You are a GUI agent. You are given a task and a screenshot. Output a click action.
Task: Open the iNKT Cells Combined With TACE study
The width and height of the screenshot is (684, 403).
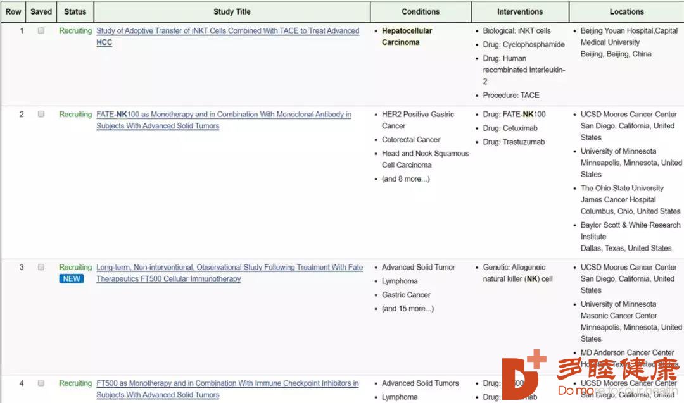coord(228,37)
